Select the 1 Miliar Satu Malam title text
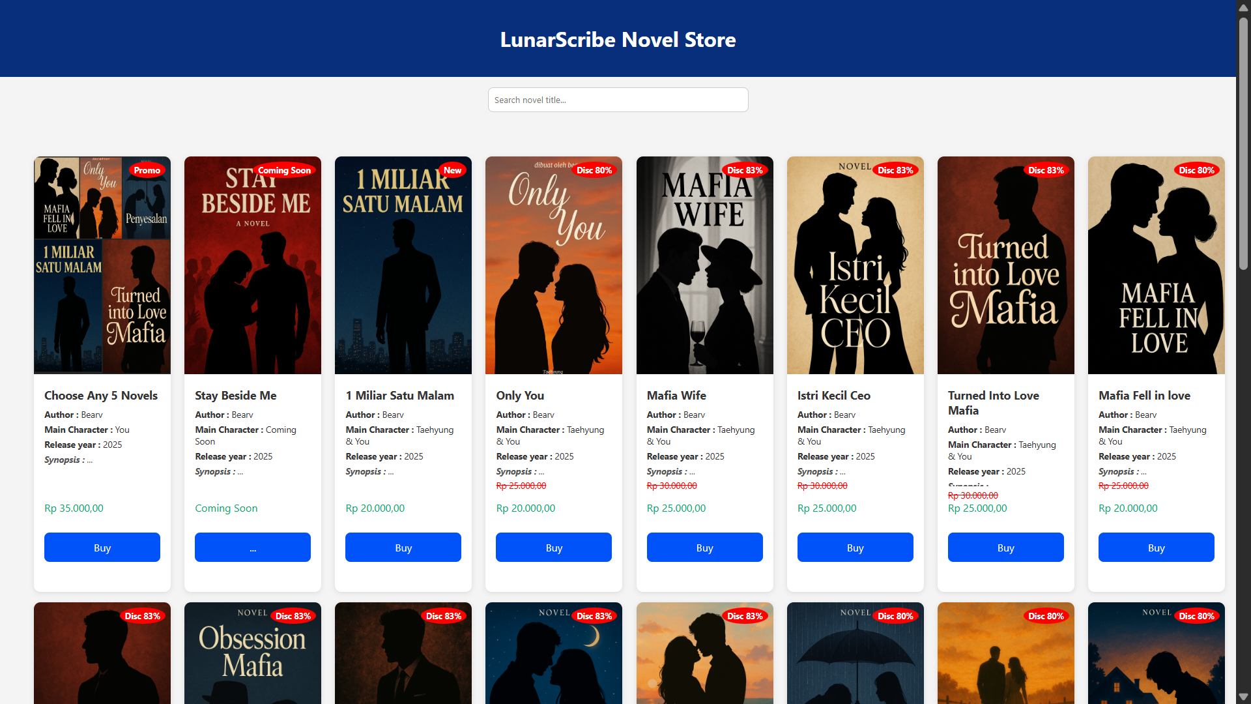This screenshot has width=1251, height=704. coord(400,396)
